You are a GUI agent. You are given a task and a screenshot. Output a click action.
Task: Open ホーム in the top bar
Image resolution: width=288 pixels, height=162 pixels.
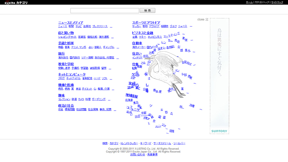(249, 2)
